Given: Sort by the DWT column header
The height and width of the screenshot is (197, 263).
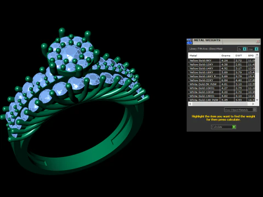Looking at the screenshot, I should coord(241,56).
